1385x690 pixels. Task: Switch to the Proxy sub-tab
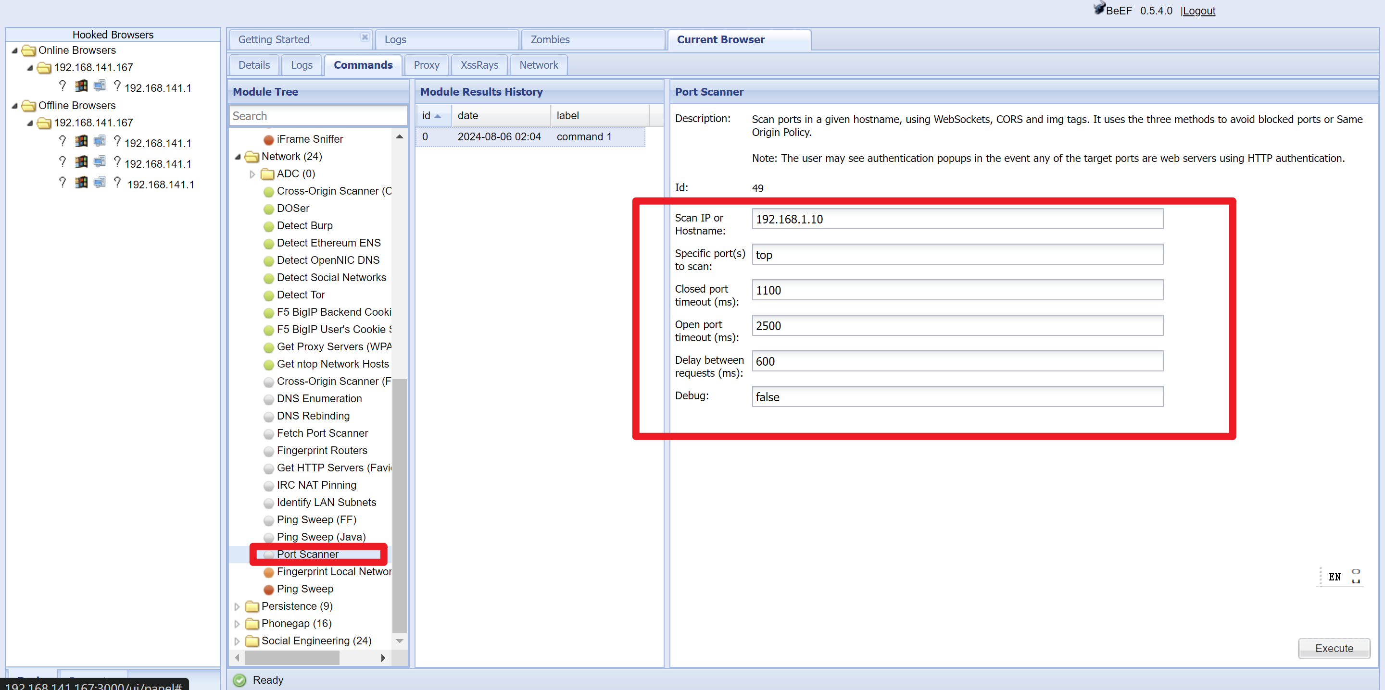(x=427, y=65)
